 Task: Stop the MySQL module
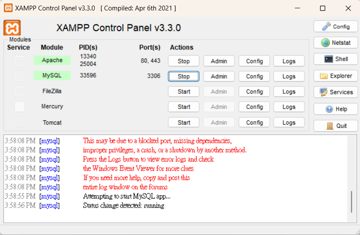[x=184, y=76]
